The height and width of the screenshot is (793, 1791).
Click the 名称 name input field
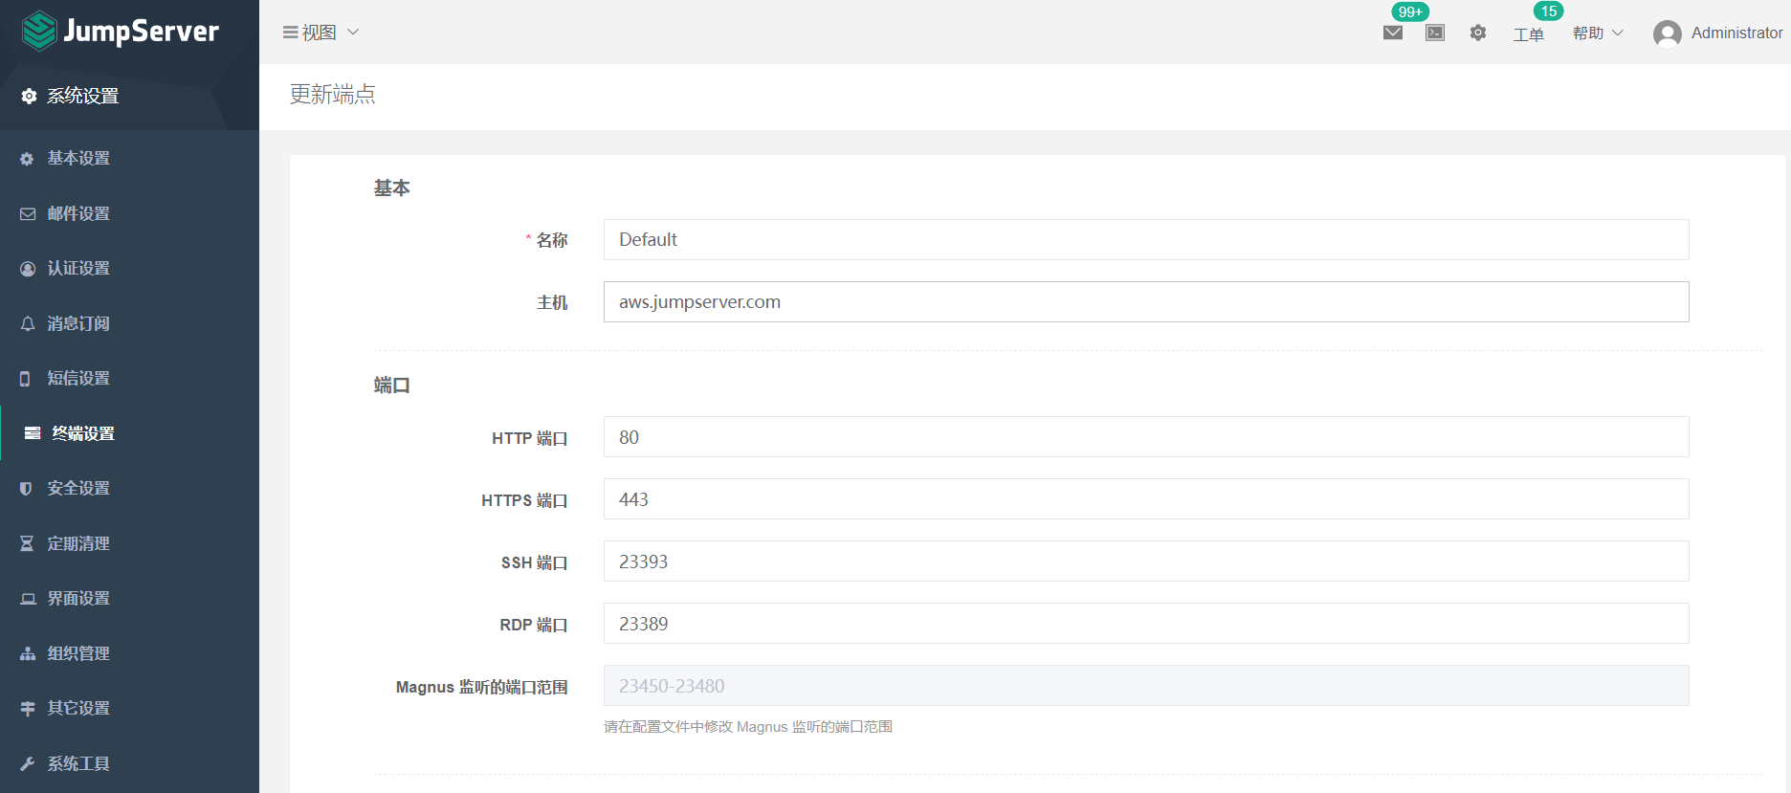click(1145, 239)
